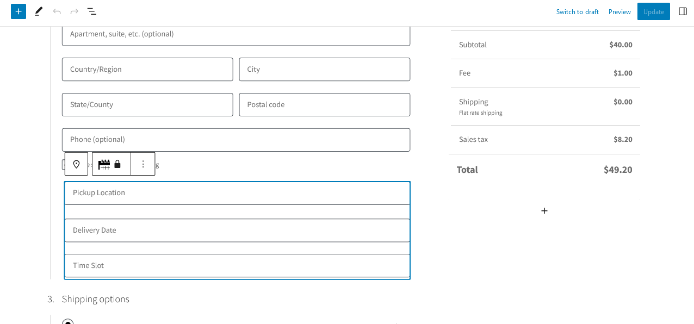Toggle the Settings sidebar panel
694x324 pixels.
click(683, 11)
